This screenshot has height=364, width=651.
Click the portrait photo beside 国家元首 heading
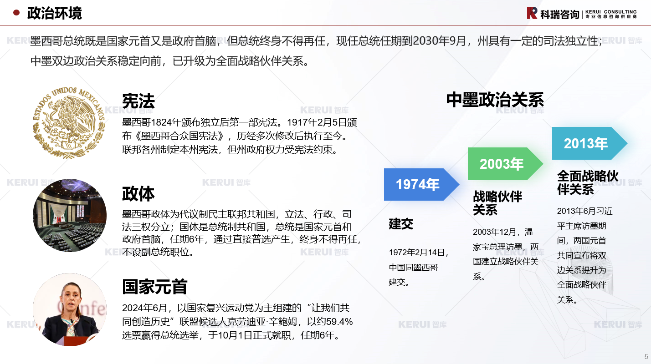70,309
